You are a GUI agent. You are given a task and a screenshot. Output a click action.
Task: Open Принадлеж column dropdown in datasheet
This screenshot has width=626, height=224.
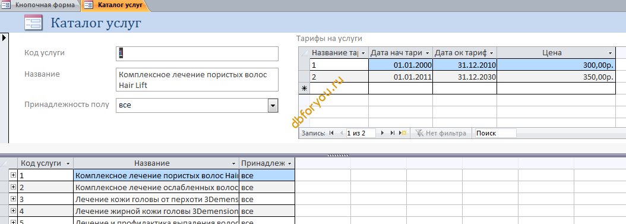pyautogui.click(x=289, y=163)
